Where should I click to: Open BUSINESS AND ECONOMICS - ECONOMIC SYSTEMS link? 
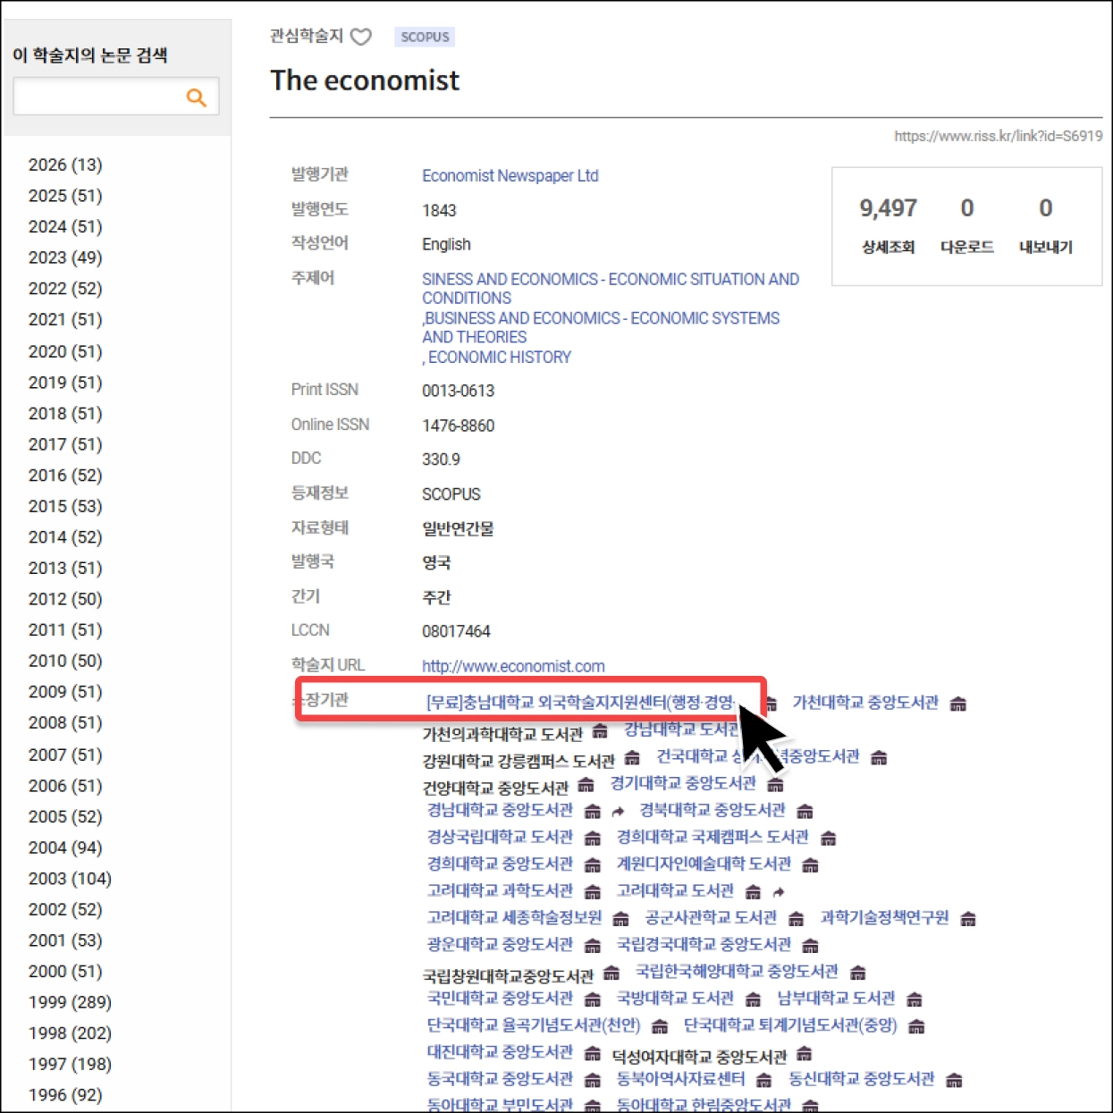601,327
